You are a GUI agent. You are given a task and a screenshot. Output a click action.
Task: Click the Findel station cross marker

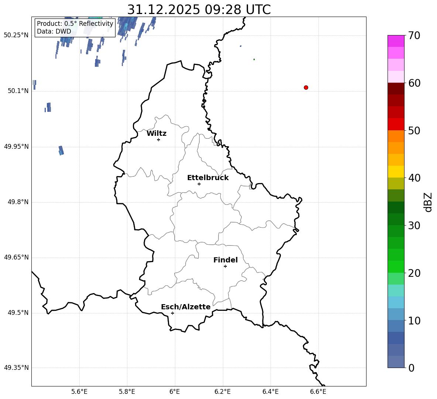(x=225, y=266)
